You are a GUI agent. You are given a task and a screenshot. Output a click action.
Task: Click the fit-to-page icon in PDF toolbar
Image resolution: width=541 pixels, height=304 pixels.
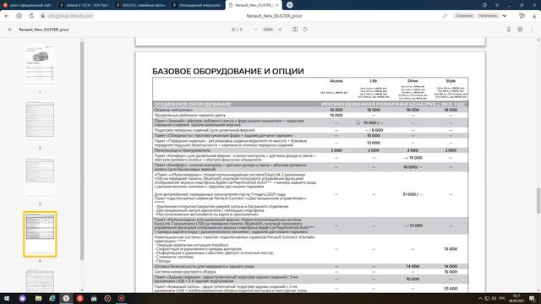295,30
